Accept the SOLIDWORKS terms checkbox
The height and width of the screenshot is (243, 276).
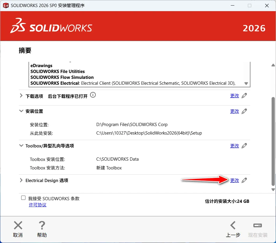point(23,198)
